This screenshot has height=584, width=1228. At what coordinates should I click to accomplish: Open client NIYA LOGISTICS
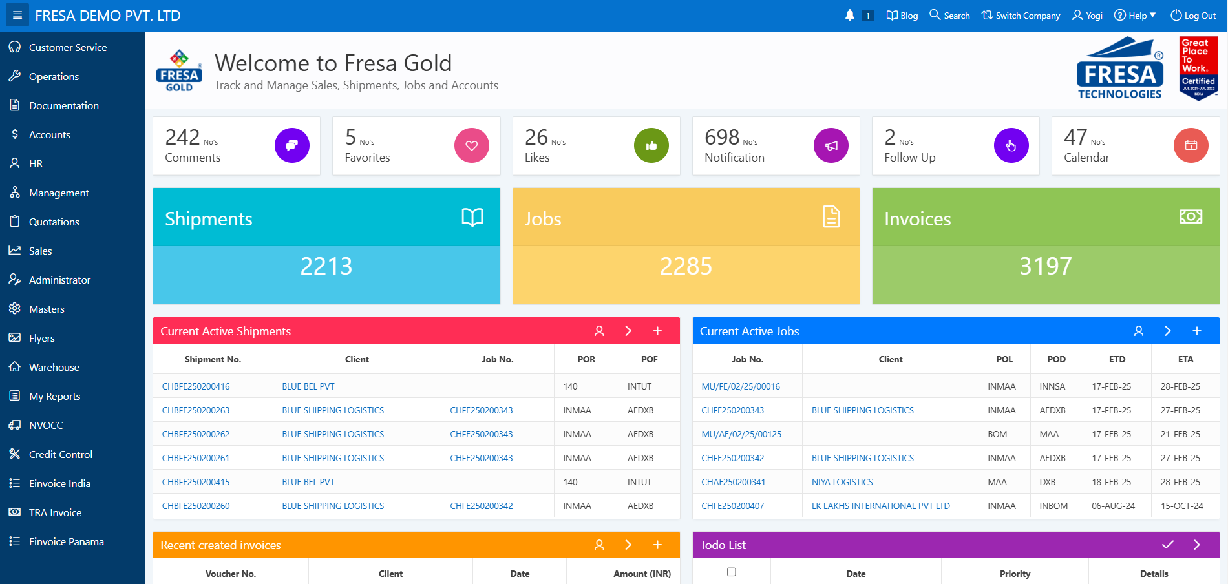point(842,482)
